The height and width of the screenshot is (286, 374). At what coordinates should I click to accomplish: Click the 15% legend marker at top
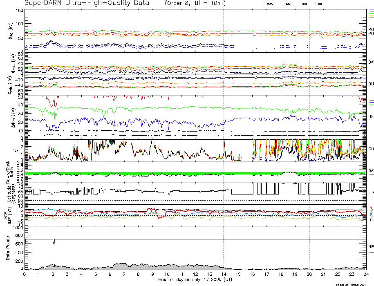(287, 3)
